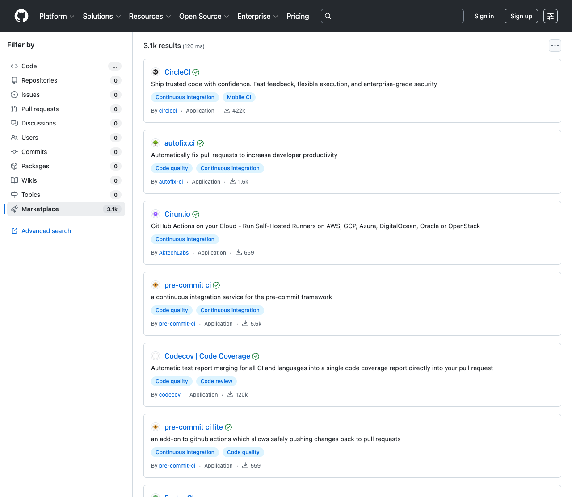Click the Commits filter icon
The image size is (572, 497).
click(x=14, y=152)
